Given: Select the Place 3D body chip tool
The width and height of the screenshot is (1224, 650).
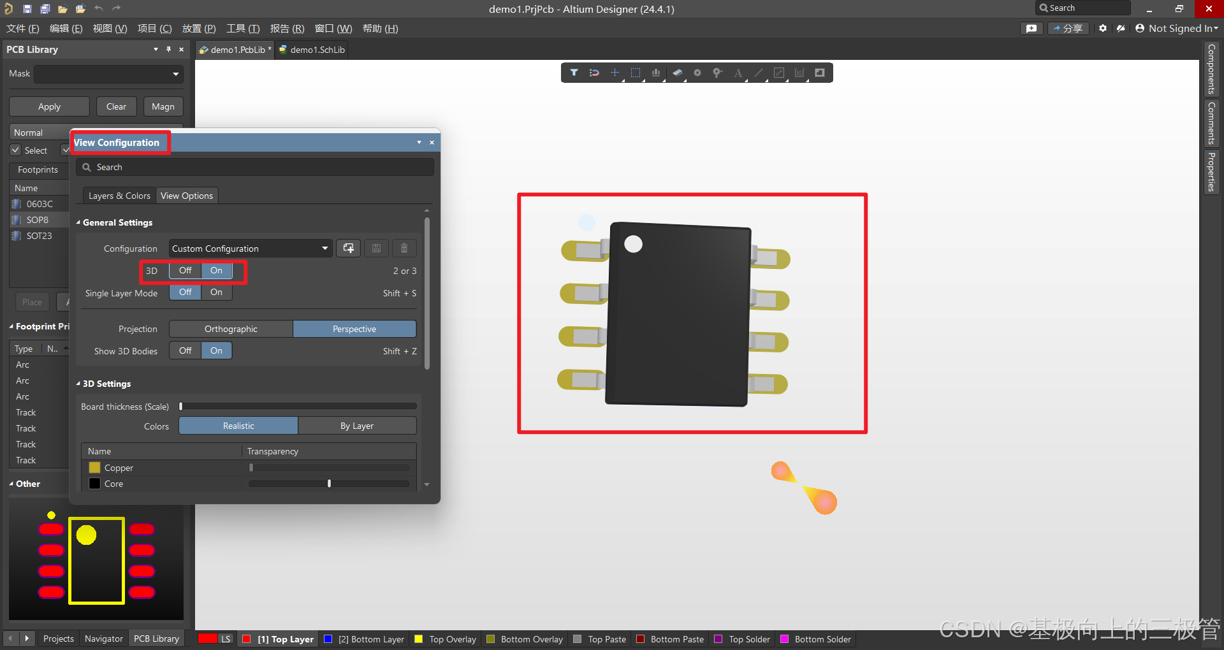Looking at the screenshot, I should pyautogui.click(x=677, y=73).
